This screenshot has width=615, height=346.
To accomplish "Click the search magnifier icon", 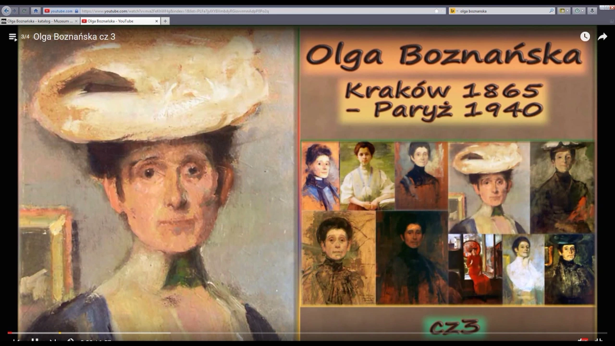I will [x=552, y=11].
